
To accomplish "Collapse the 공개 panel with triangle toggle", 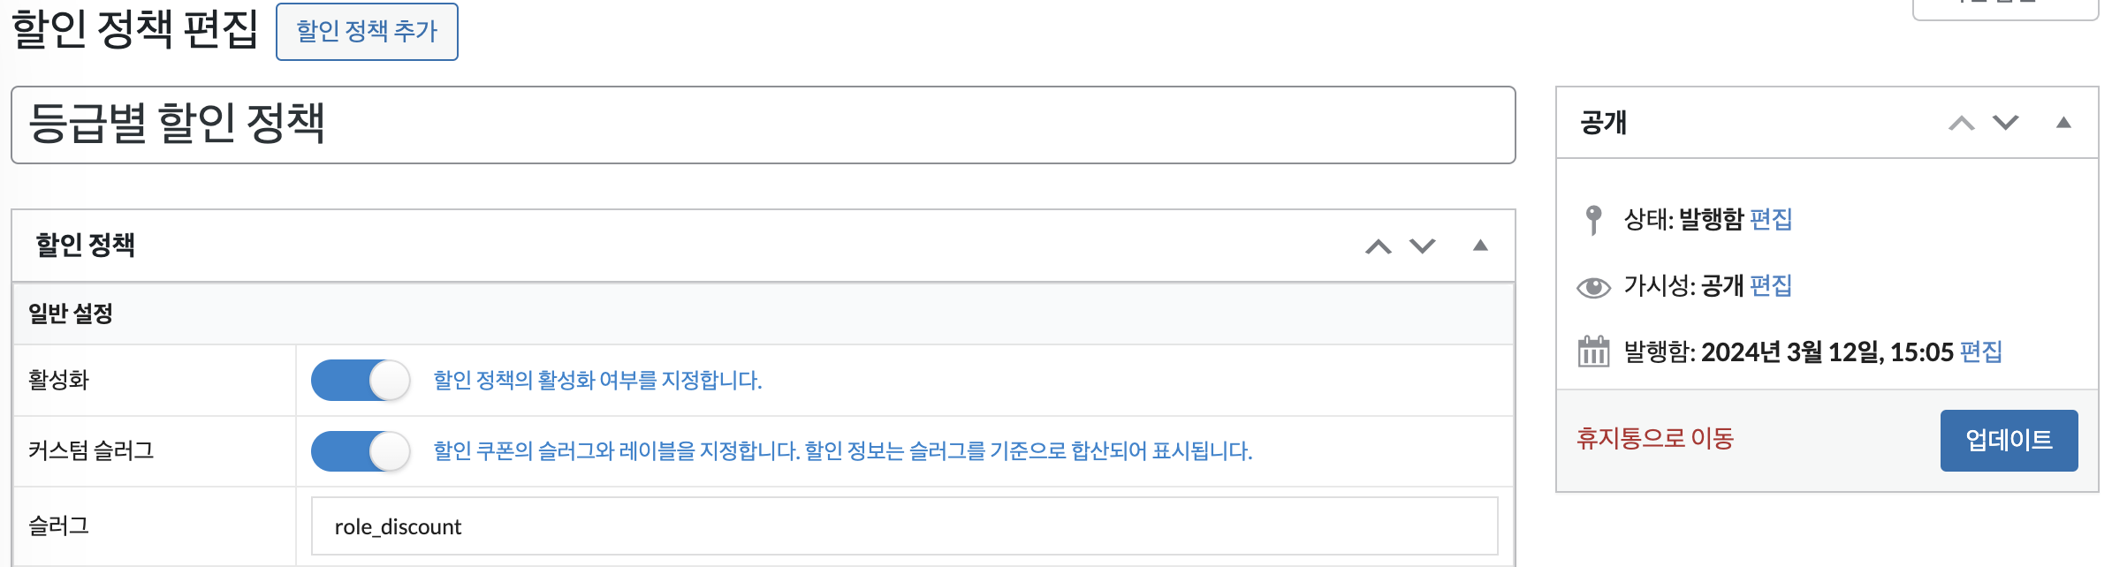I will (2063, 123).
